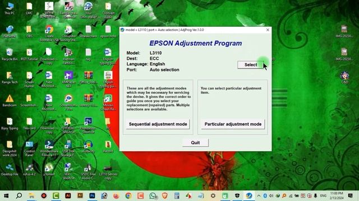Open WhatsApp from the taskbar
The height and width of the screenshot is (201, 359).
point(153,196)
